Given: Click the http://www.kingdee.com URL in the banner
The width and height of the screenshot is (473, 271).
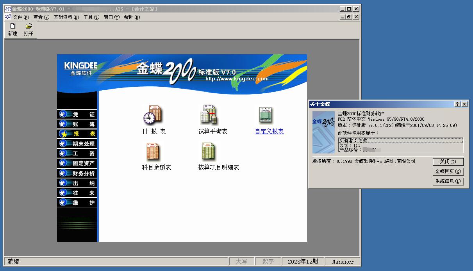Looking at the screenshot, I should (237, 79).
